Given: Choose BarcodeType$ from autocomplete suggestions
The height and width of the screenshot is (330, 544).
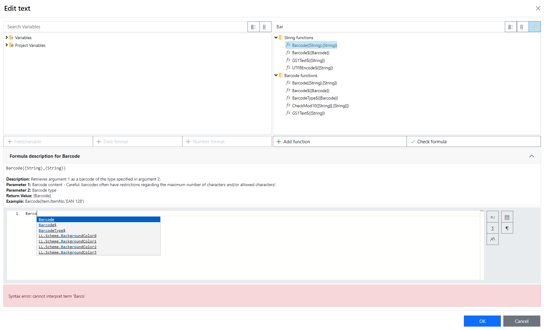Looking at the screenshot, I should point(52,230).
